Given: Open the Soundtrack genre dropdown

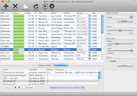Looking at the screenshot, I should 89,43.
